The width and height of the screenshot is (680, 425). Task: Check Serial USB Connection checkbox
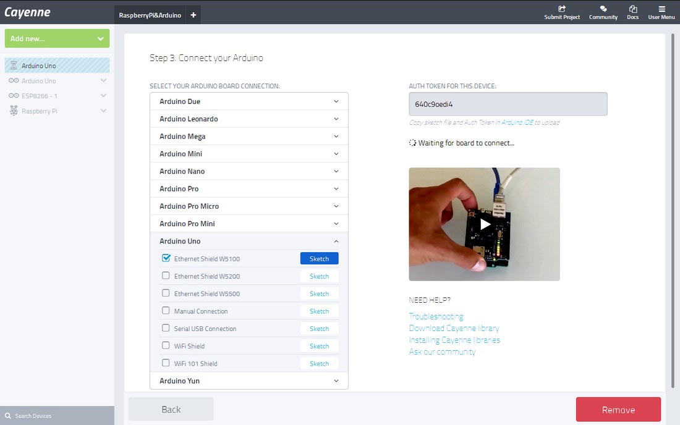(166, 328)
